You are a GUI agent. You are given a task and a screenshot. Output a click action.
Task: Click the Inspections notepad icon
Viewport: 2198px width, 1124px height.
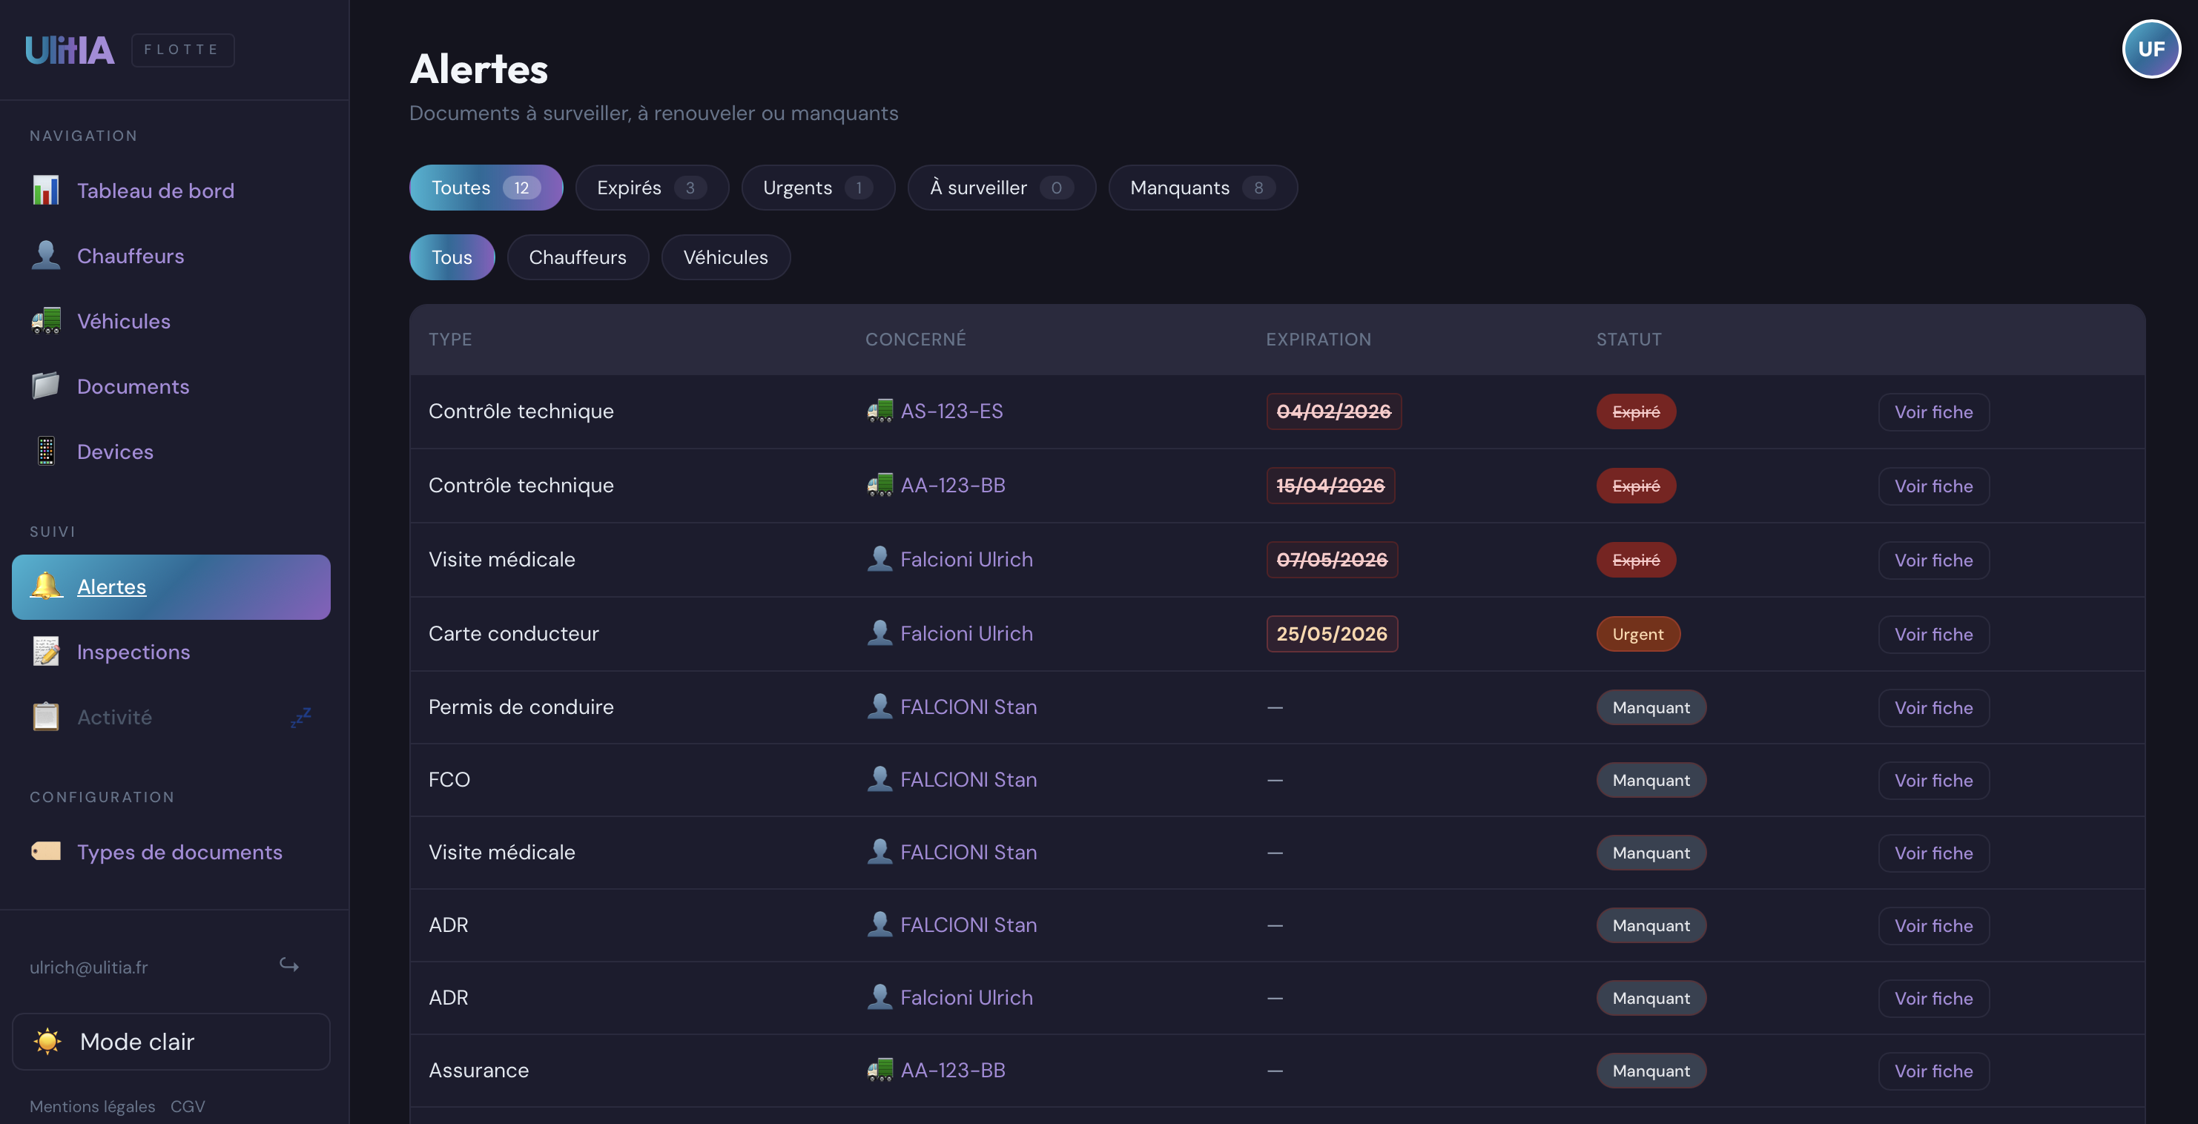coord(46,652)
